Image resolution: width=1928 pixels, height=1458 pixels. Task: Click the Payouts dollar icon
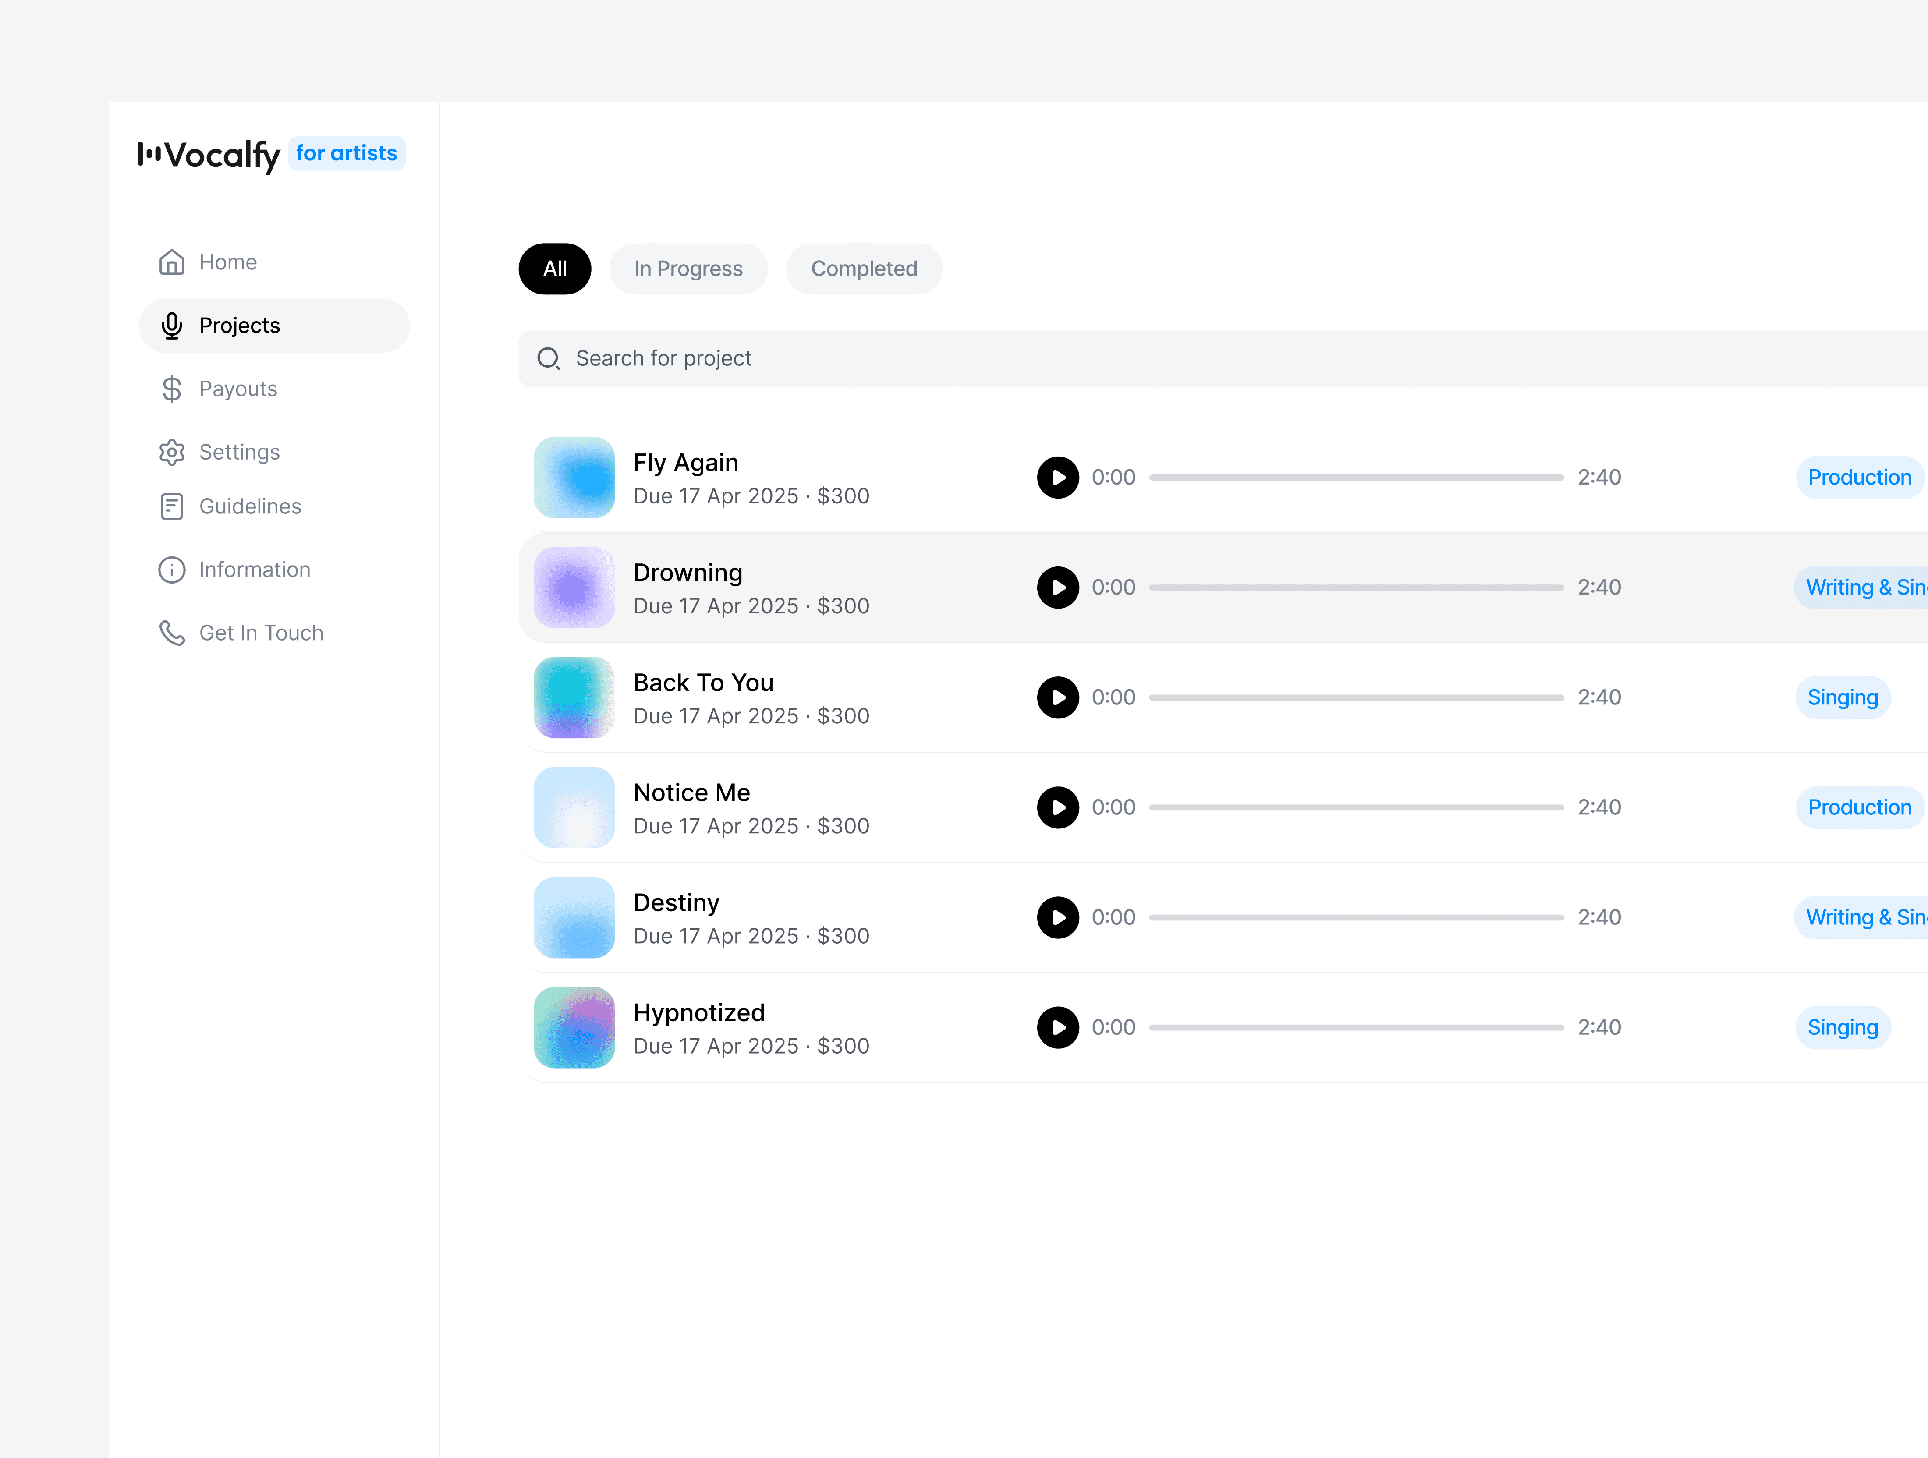coord(172,389)
